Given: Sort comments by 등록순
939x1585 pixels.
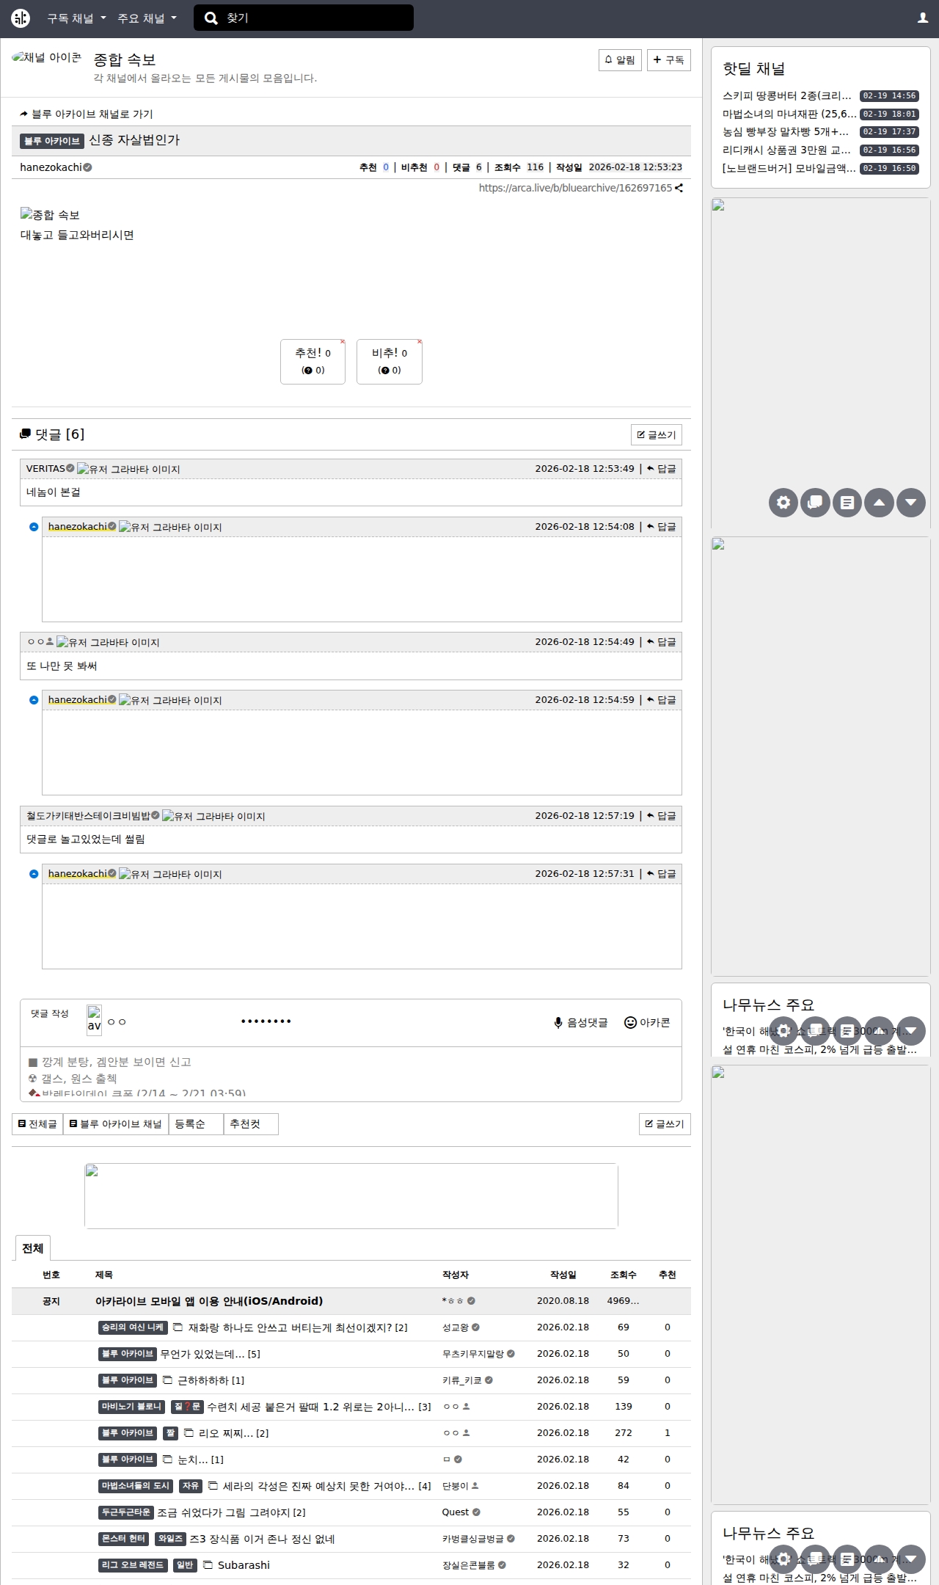Looking at the screenshot, I should [x=196, y=1124].
